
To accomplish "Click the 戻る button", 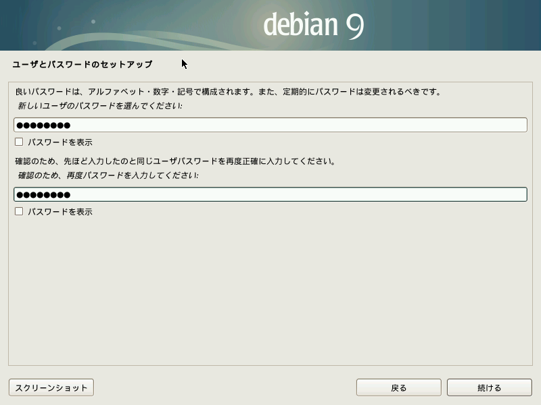I will [x=398, y=387].
